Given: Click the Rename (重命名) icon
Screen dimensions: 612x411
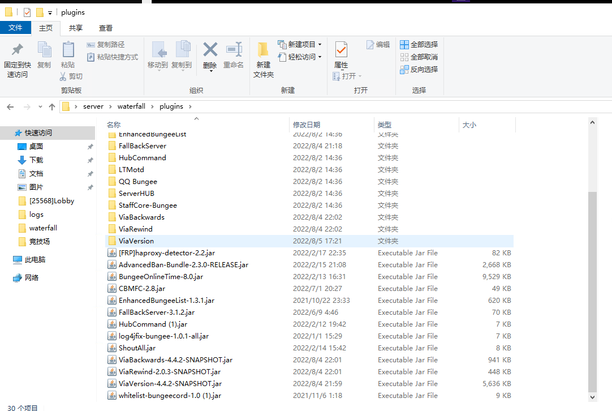Looking at the screenshot, I should (x=234, y=50).
